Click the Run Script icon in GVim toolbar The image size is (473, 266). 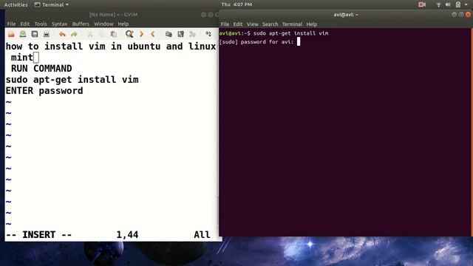click(192, 34)
